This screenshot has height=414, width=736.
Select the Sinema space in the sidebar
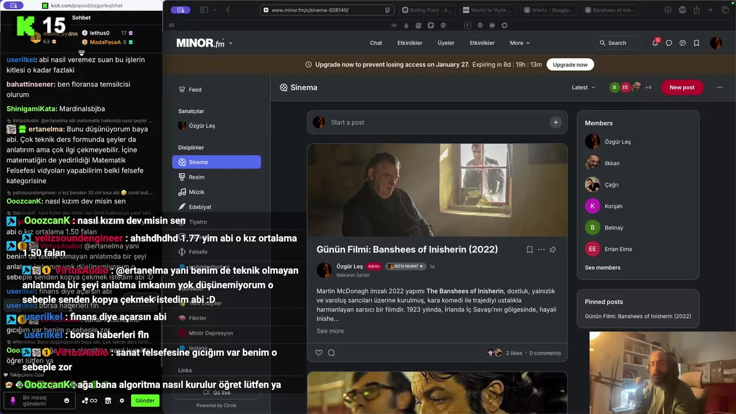[216, 162]
